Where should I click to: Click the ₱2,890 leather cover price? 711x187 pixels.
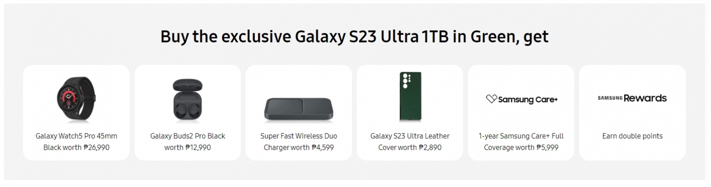pos(430,148)
